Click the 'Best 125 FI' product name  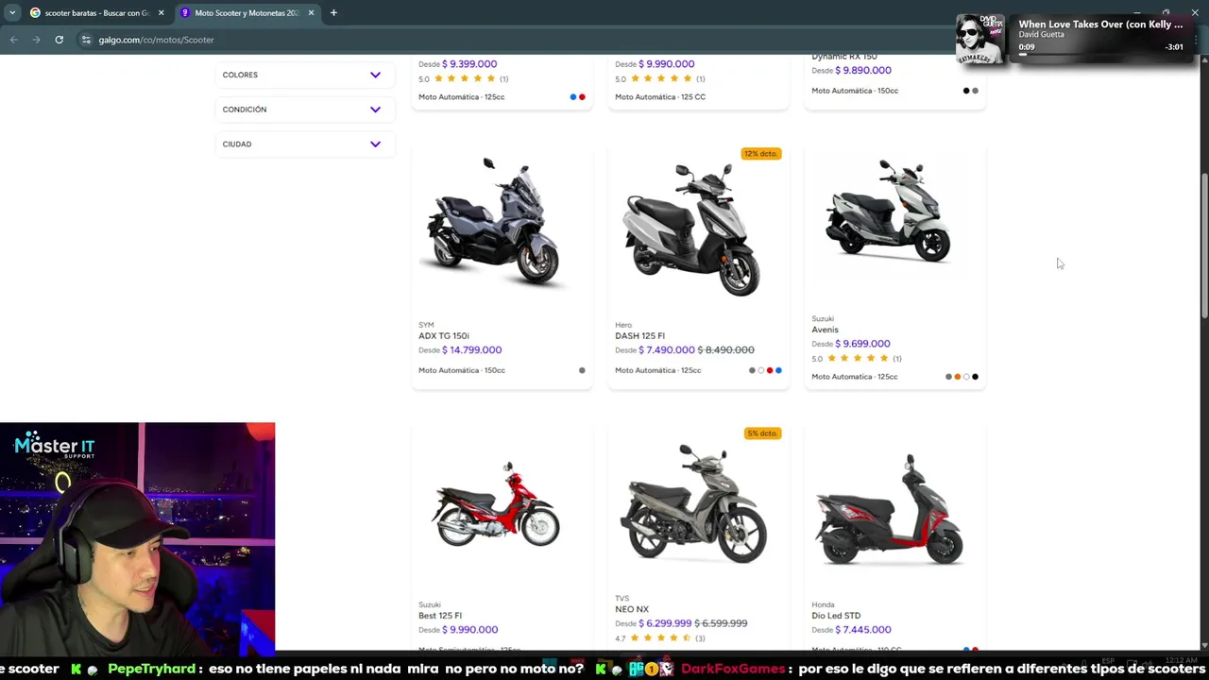tap(440, 616)
